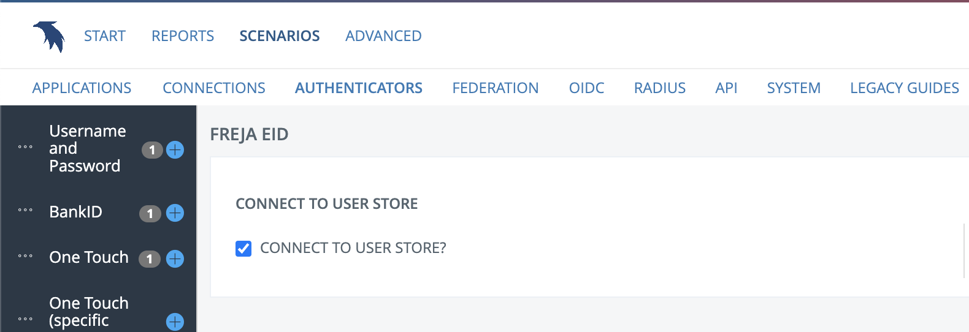969x332 pixels.
Task: Click the FREJA EID heading
Action: (x=249, y=134)
